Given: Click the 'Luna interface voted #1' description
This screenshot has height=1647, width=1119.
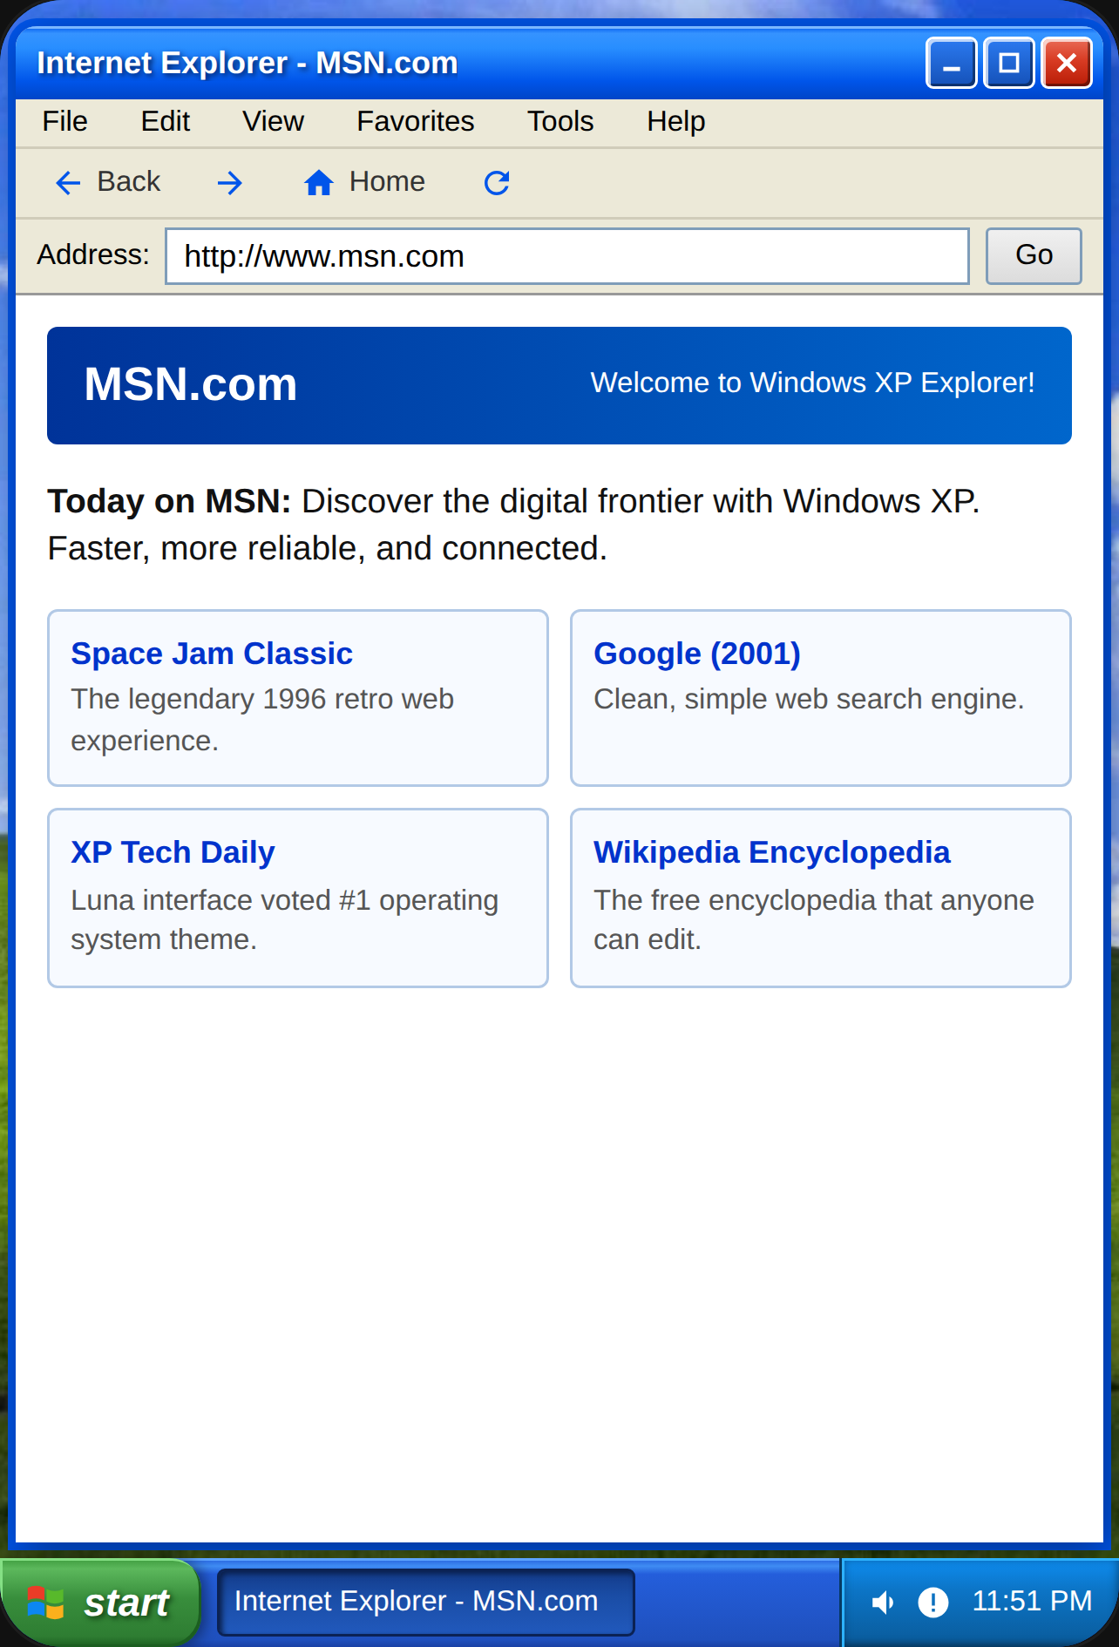Looking at the screenshot, I should 285,919.
